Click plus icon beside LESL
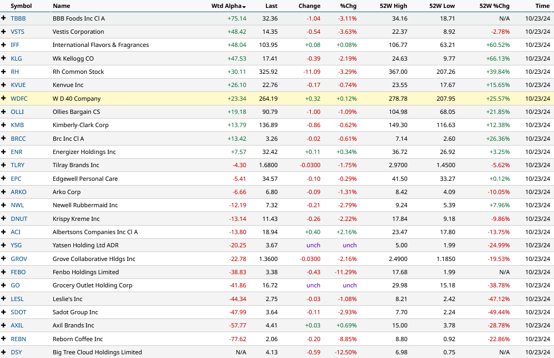 point(4,299)
